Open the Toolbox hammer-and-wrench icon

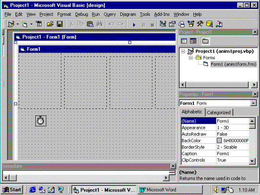pyautogui.click(x=200, y=24)
